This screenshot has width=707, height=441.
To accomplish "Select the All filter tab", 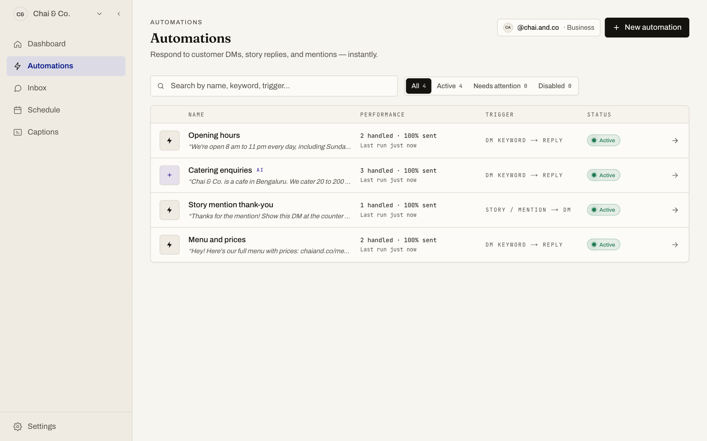I will (418, 86).
